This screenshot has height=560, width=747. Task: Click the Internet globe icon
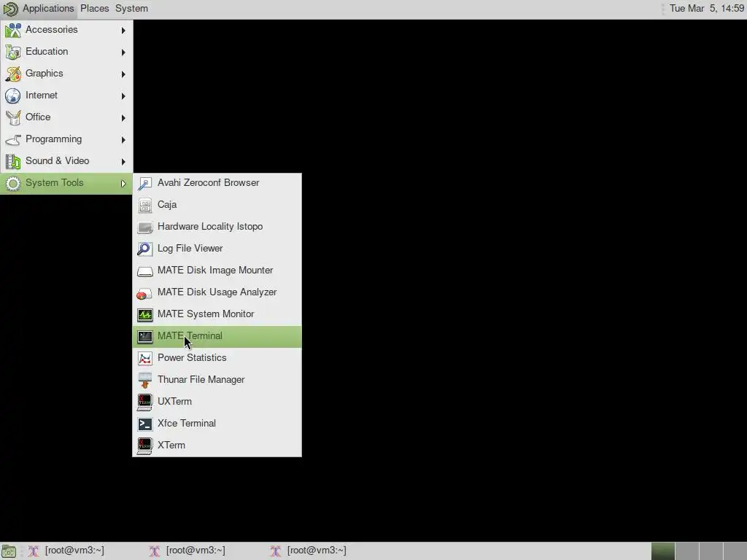[13, 96]
